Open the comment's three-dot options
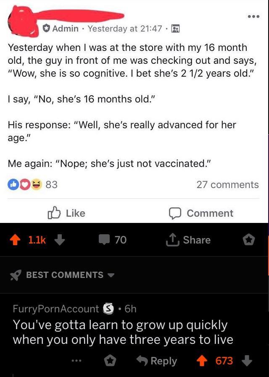 [x=76, y=361]
